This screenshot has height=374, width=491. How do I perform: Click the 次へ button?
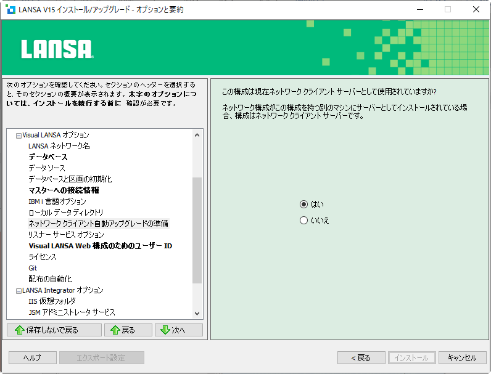pos(179,330)
